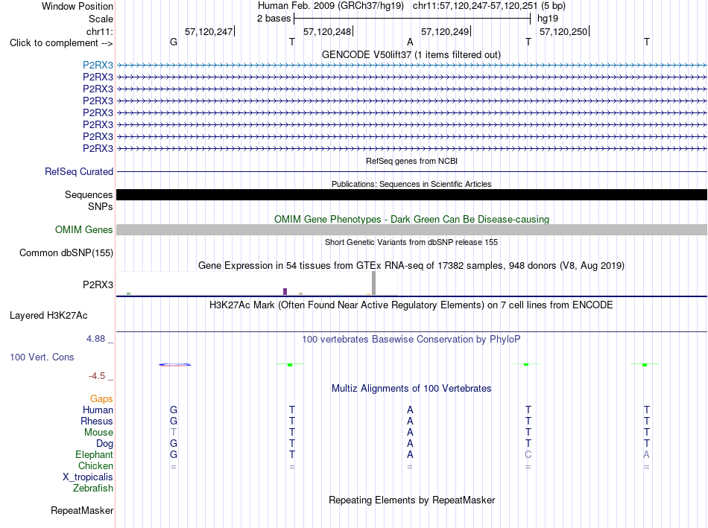Screen dimensions: 708x528
Task: Click the X_tropicalis species label
Action: pos(88,477)
